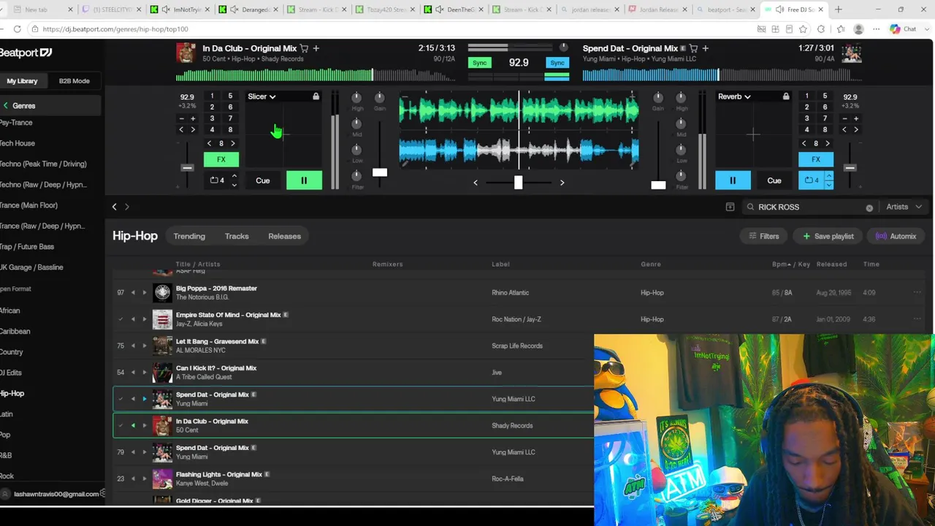This screenshot has width=935, height=526.
Task: Click the right deck volume fader handle
Action: pos(658,186)
